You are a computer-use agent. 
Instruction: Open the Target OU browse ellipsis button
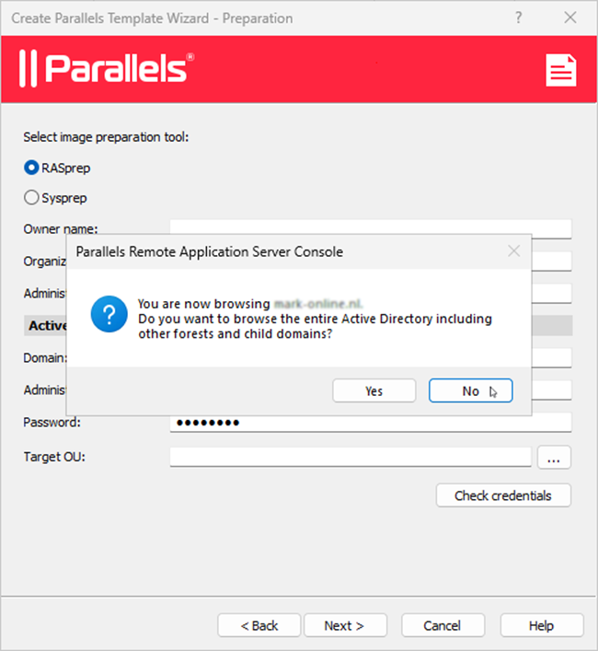pos(553,457)
